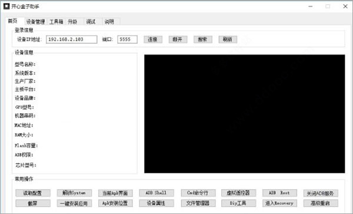Click the 断开 disconnect button
Image resolution: width=353 pixels, height=214 pixels.
[178, 39]
